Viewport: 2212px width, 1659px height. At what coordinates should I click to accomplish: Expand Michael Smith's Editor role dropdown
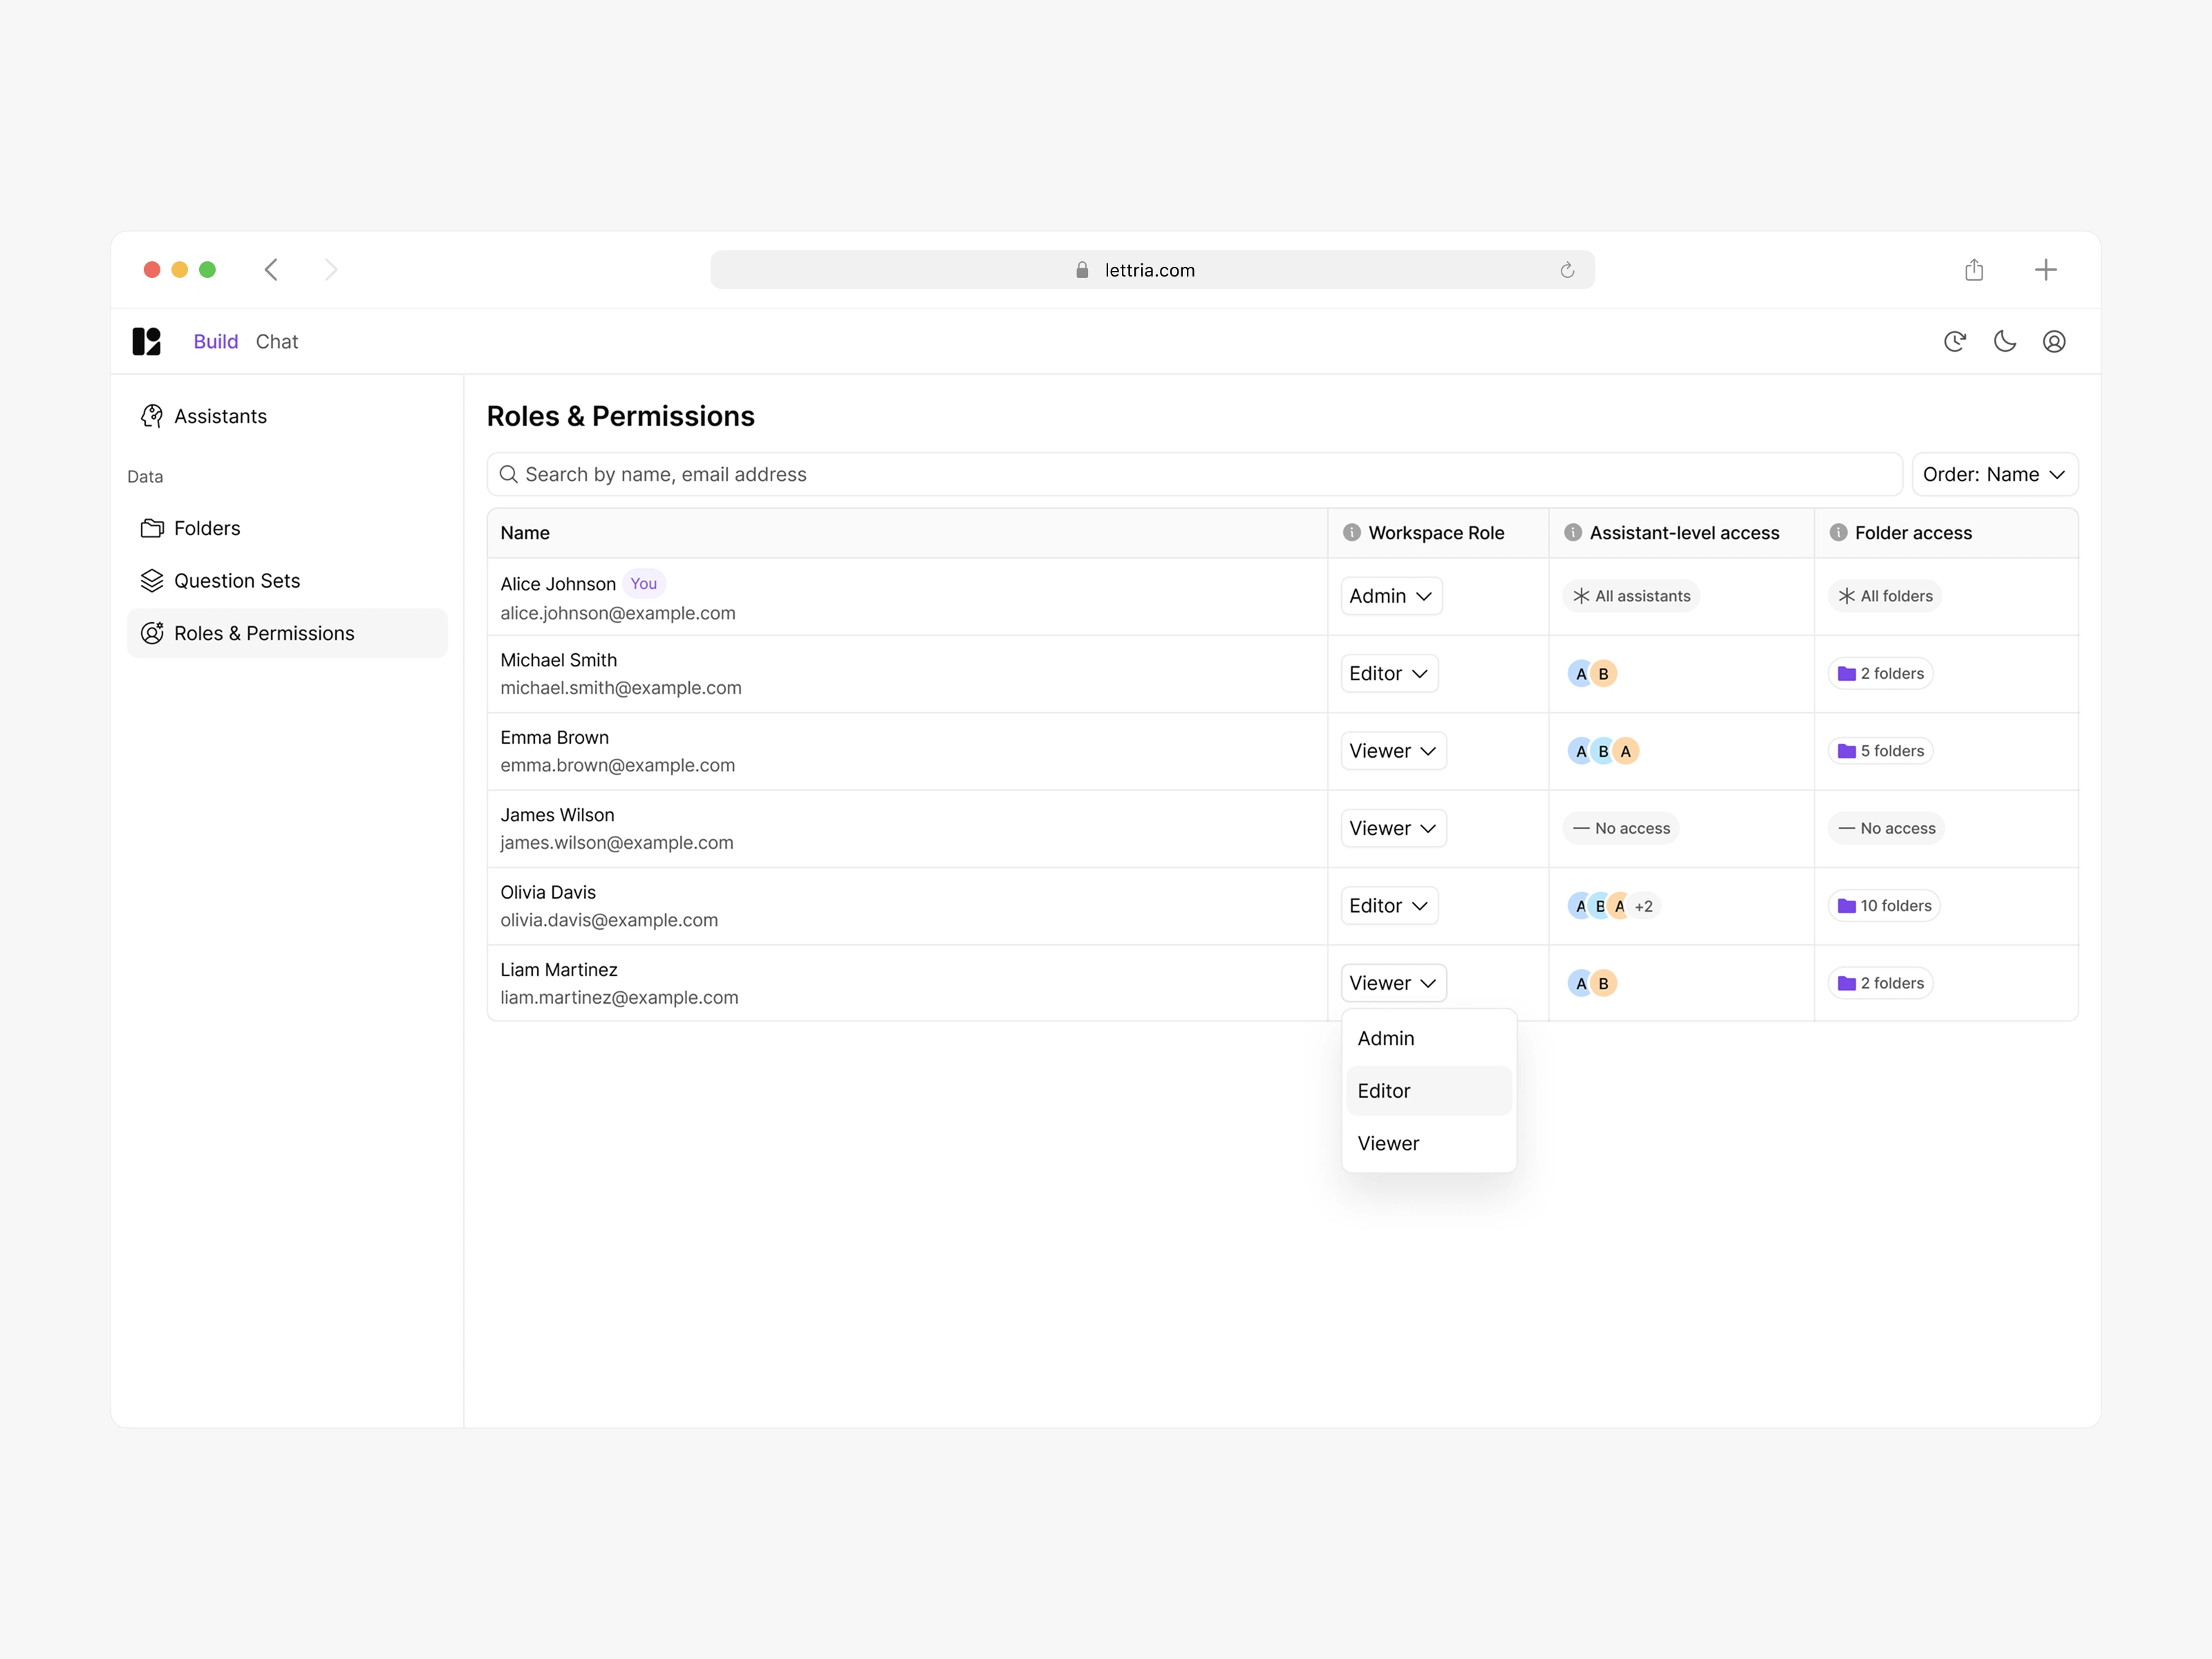(1388, 673)
